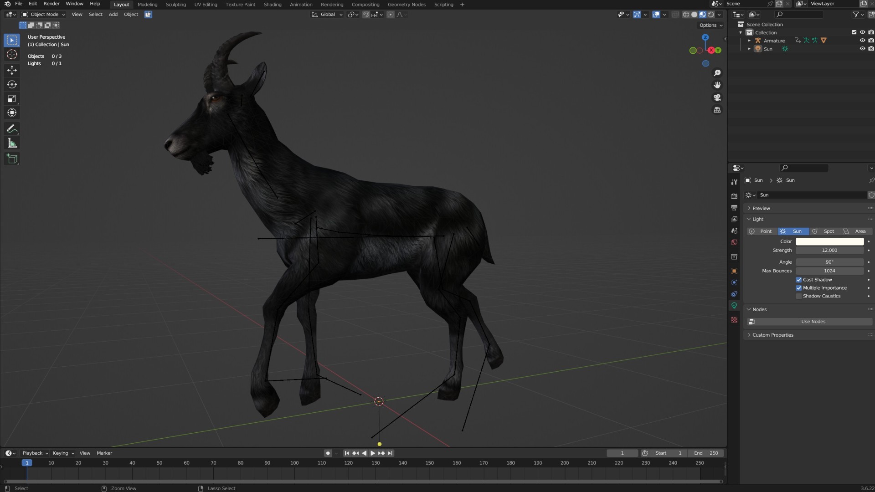Open the World properties tab
Image resolution: width=875 pixels, height=492 pixels.
pos(734,242)
